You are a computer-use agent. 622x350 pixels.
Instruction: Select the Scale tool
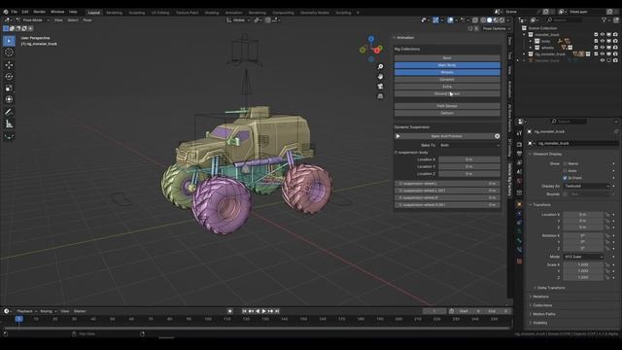9,88
